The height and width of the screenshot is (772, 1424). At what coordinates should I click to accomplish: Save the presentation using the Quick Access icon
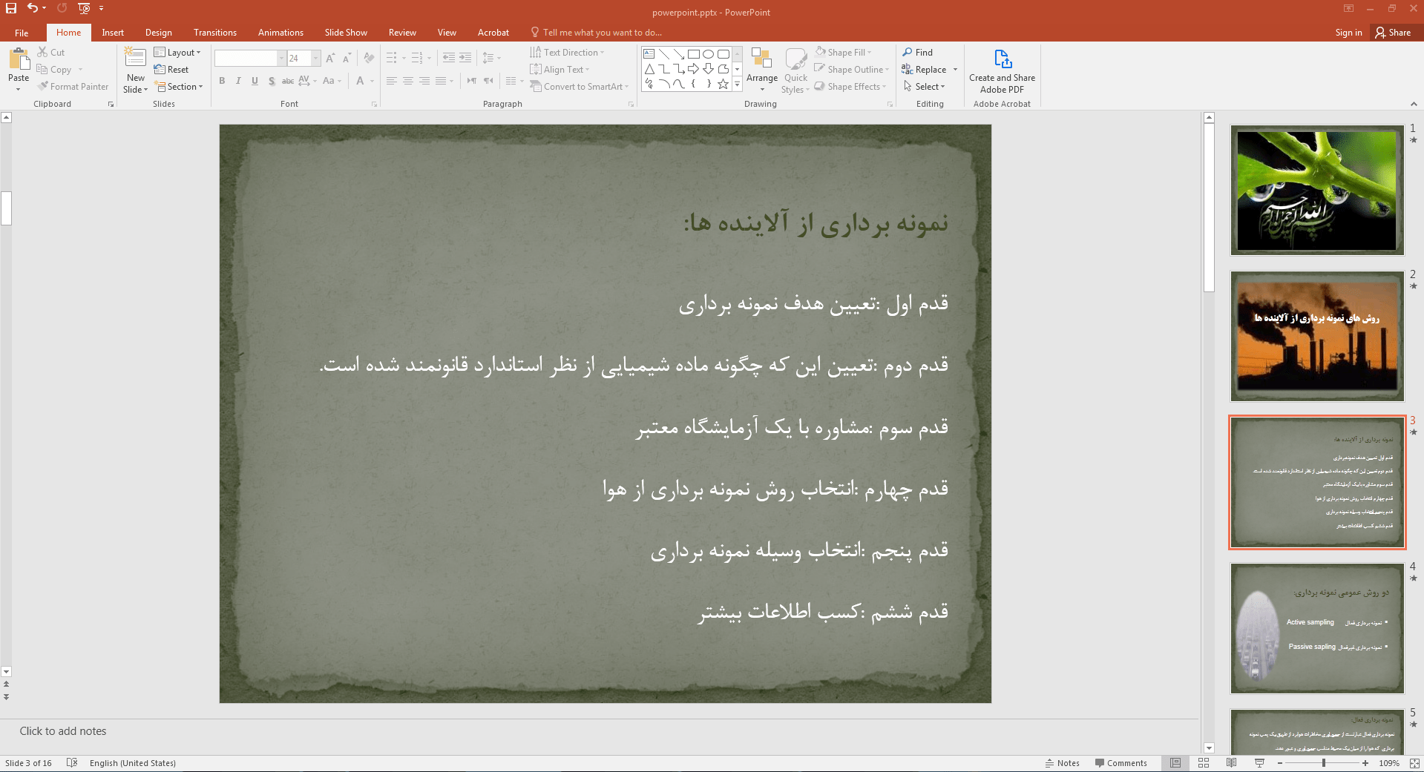[x=11, y=9]
